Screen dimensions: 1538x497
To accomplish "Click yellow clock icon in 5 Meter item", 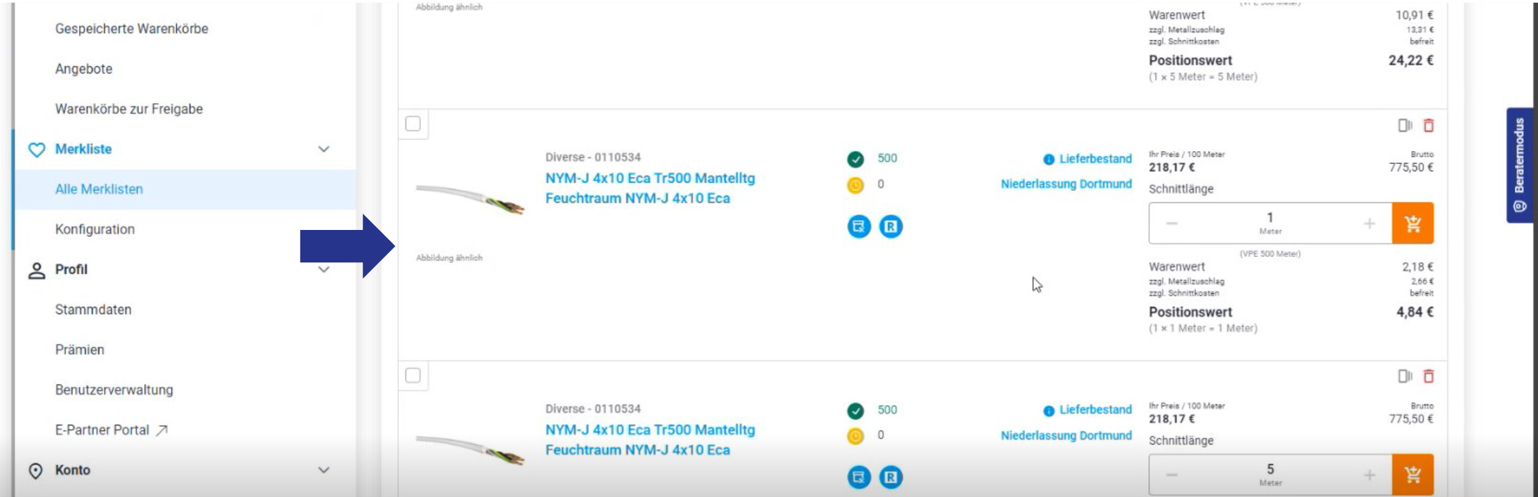I will [855, 436].
